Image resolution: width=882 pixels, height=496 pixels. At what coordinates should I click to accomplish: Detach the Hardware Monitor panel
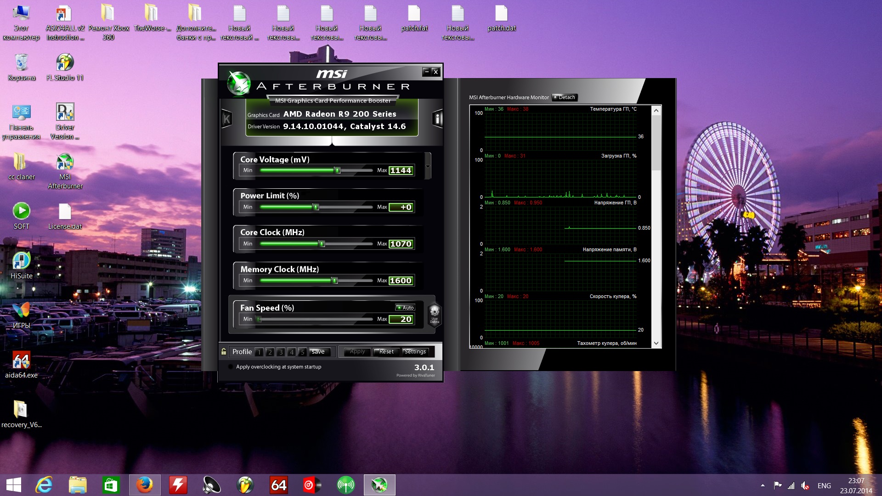(565, 97)
